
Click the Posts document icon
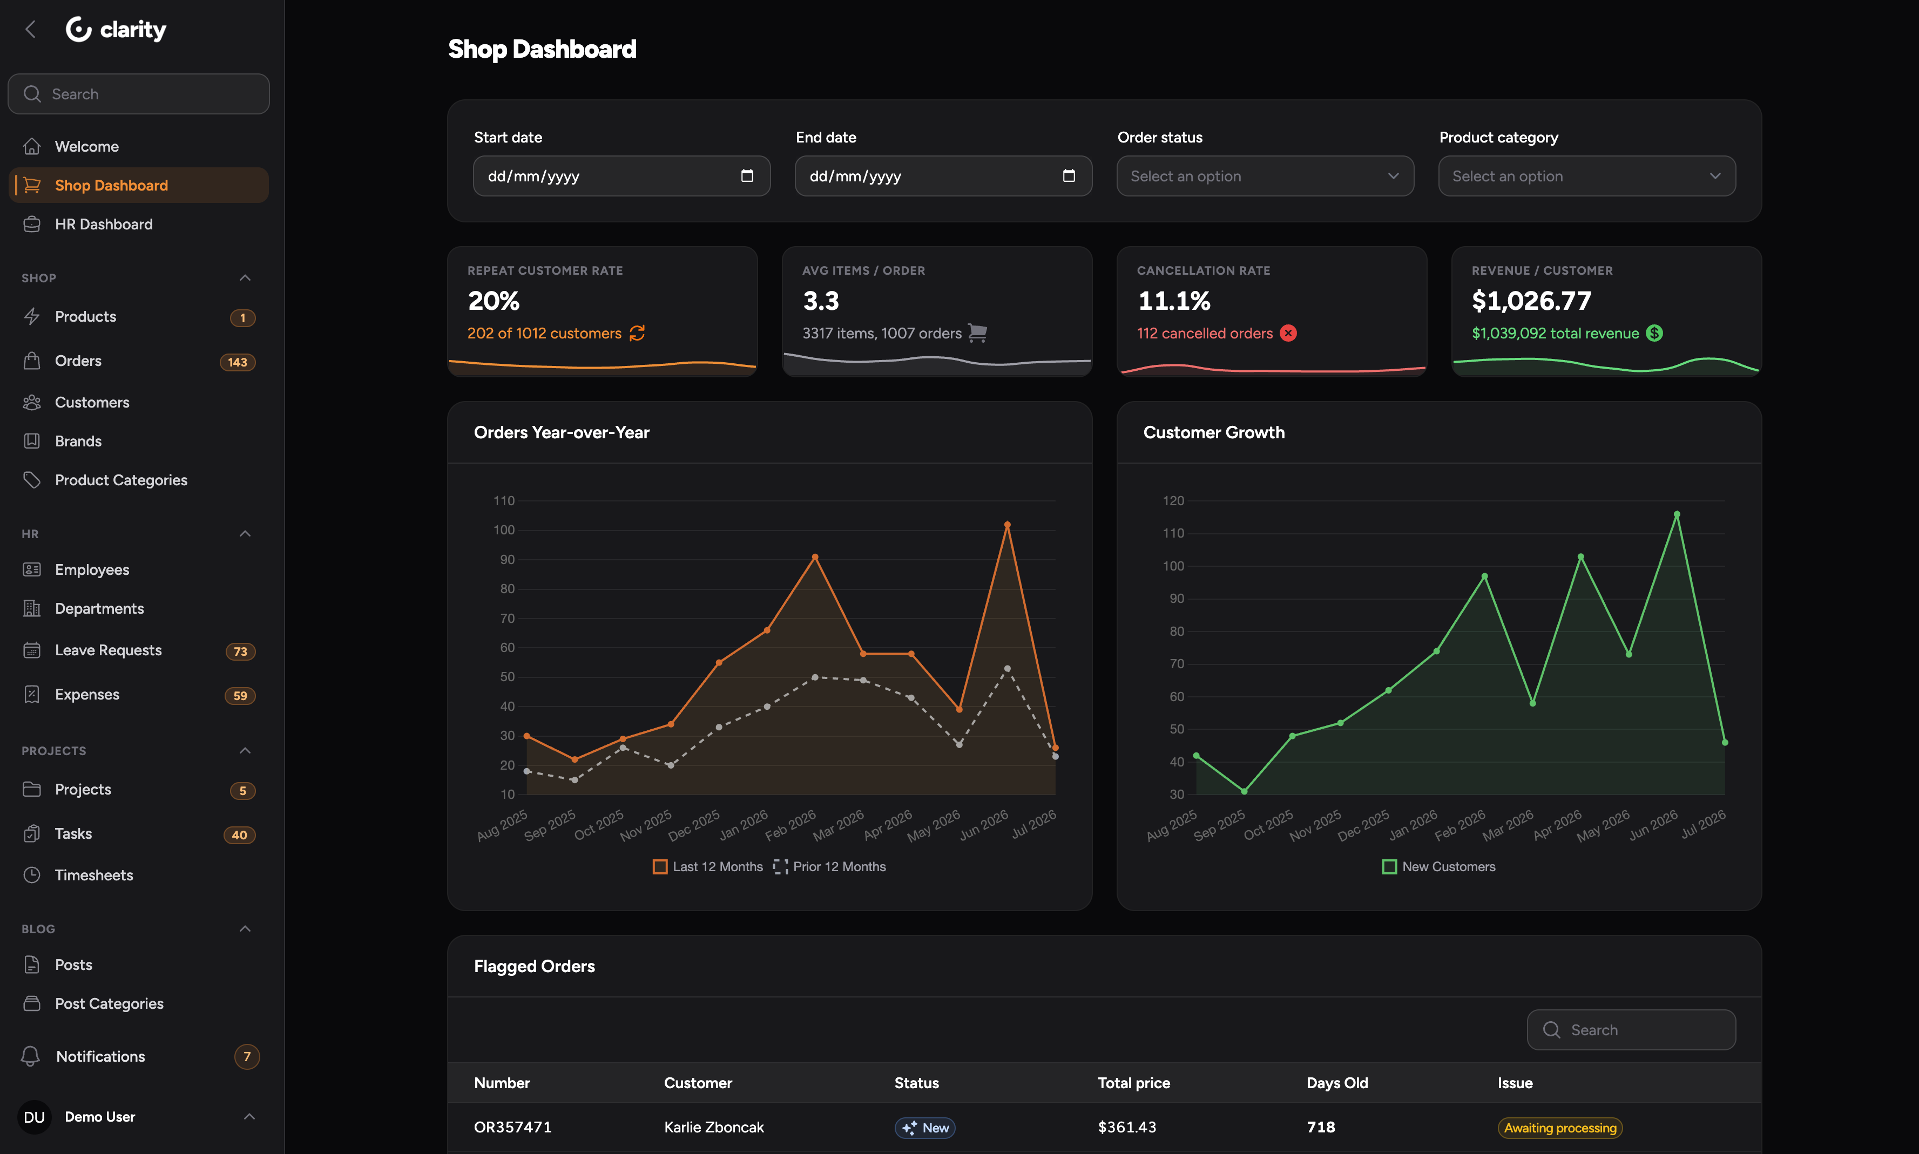pos(32,964)
